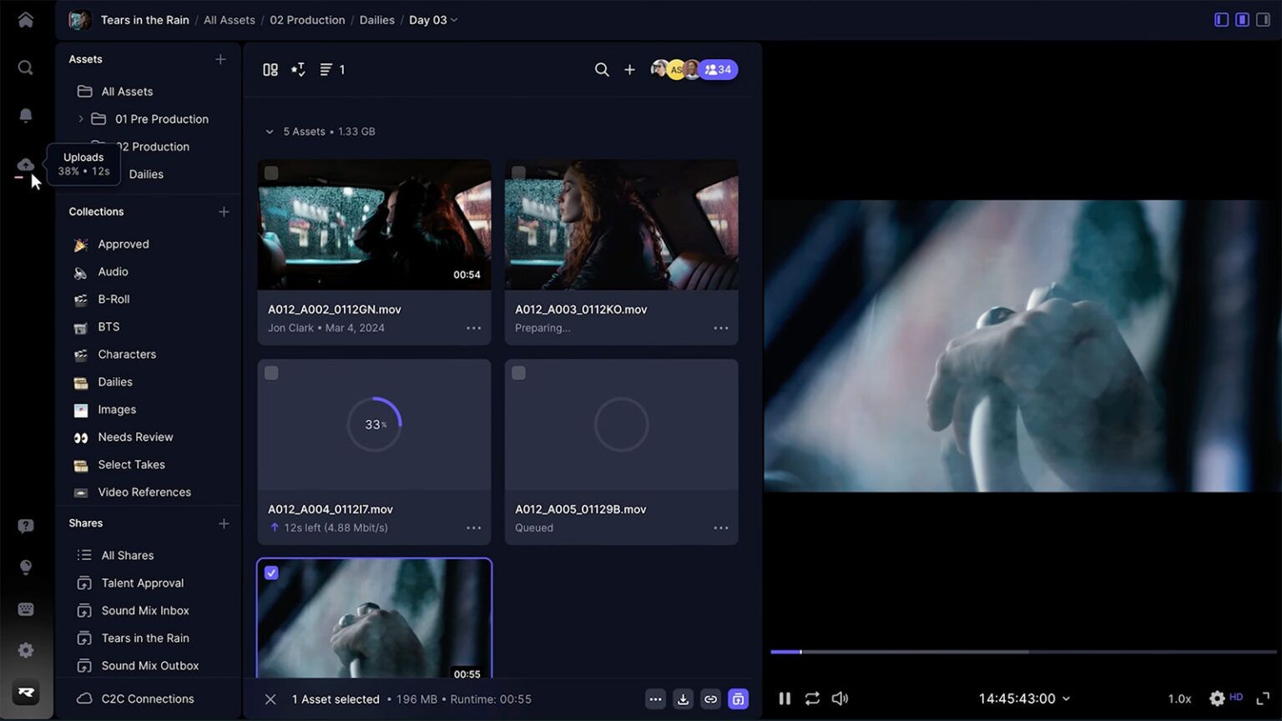Open thumbnail of A012_A002_0112GN.mov

[x=374, y=224]
